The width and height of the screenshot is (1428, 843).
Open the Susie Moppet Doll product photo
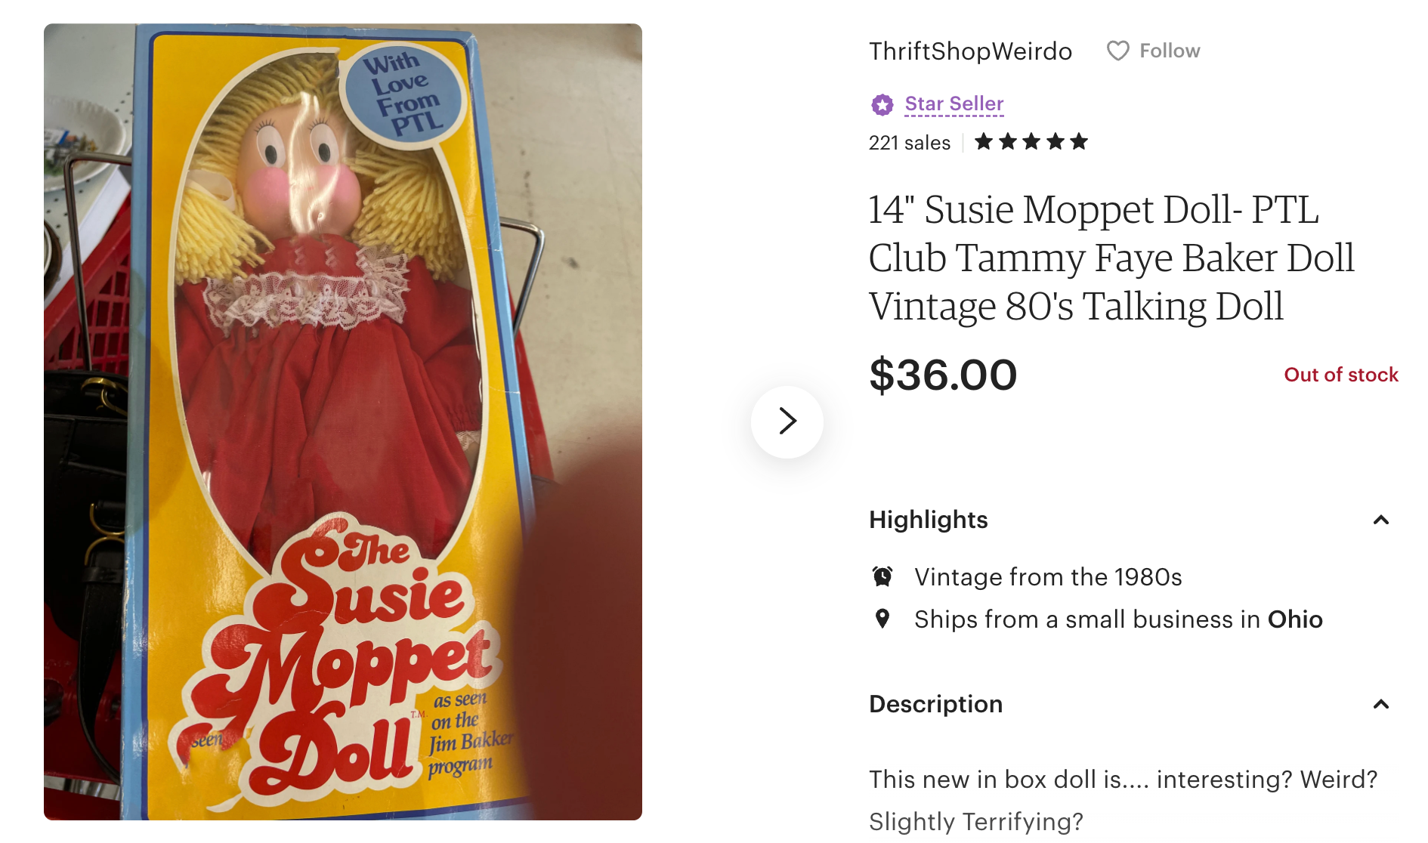coord(343,421)
